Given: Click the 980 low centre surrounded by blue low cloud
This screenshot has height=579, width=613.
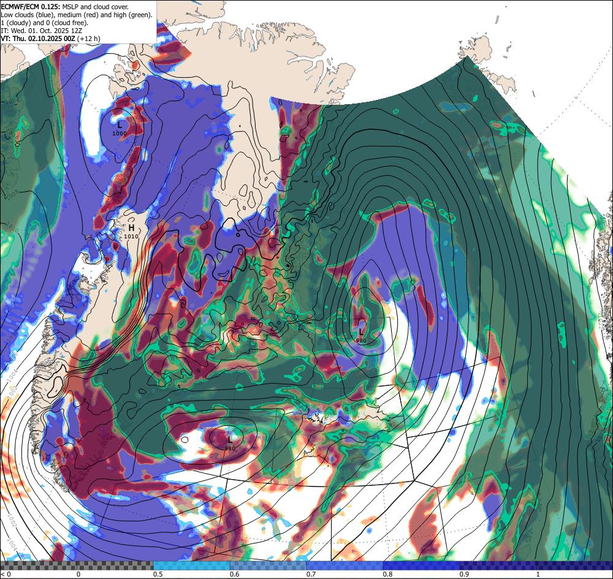Looking at the screenshot, I should (361, 332).
